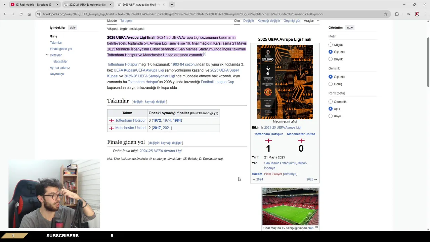430x242 pixels.
Task: Click the Değiştir edit tab
Action: pos(249,21)
